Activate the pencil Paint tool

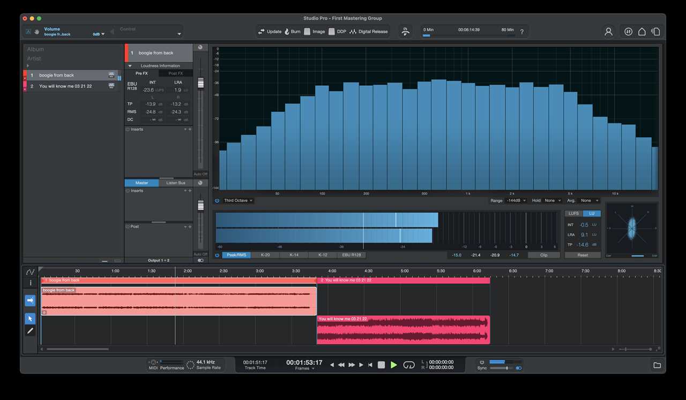point(30,331)
